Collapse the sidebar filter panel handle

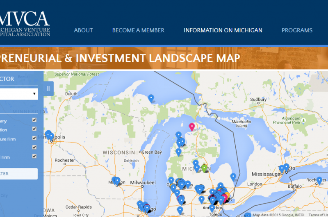click(x=48, y=88)
